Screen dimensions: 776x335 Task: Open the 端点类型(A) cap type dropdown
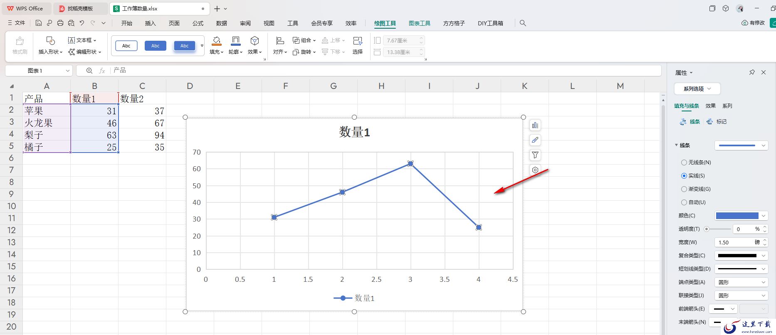741,282
